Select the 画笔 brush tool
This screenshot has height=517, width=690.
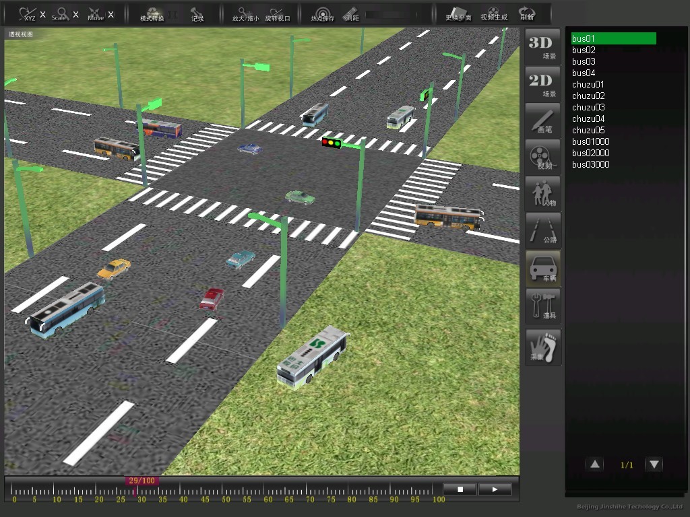(543, 120)
